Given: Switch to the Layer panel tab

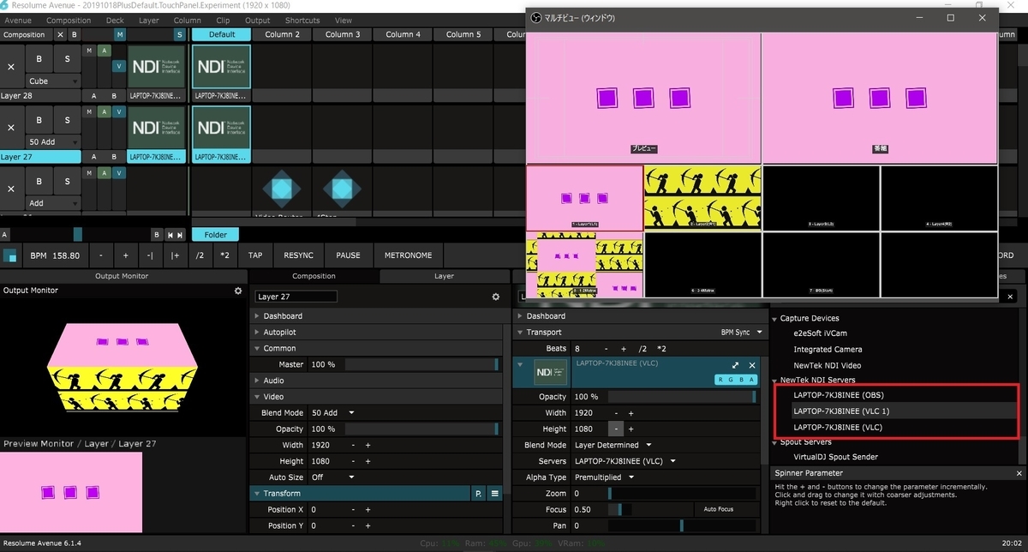Looking at the screenshot, I should [x=444, y=276].
